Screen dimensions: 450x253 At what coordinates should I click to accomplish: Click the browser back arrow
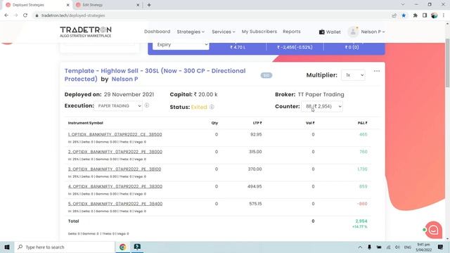[x=6, y=15]
